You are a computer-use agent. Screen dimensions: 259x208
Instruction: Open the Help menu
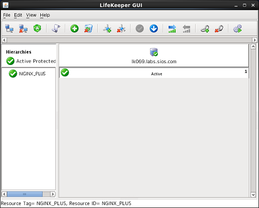[x=45, y=15]
